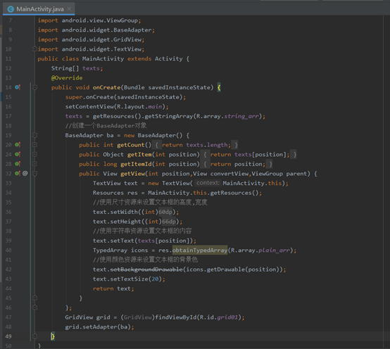Select the MainActivity.java editor tab
Image resolution: width=390 pixels, height=349 pixels.
[39, 9]
